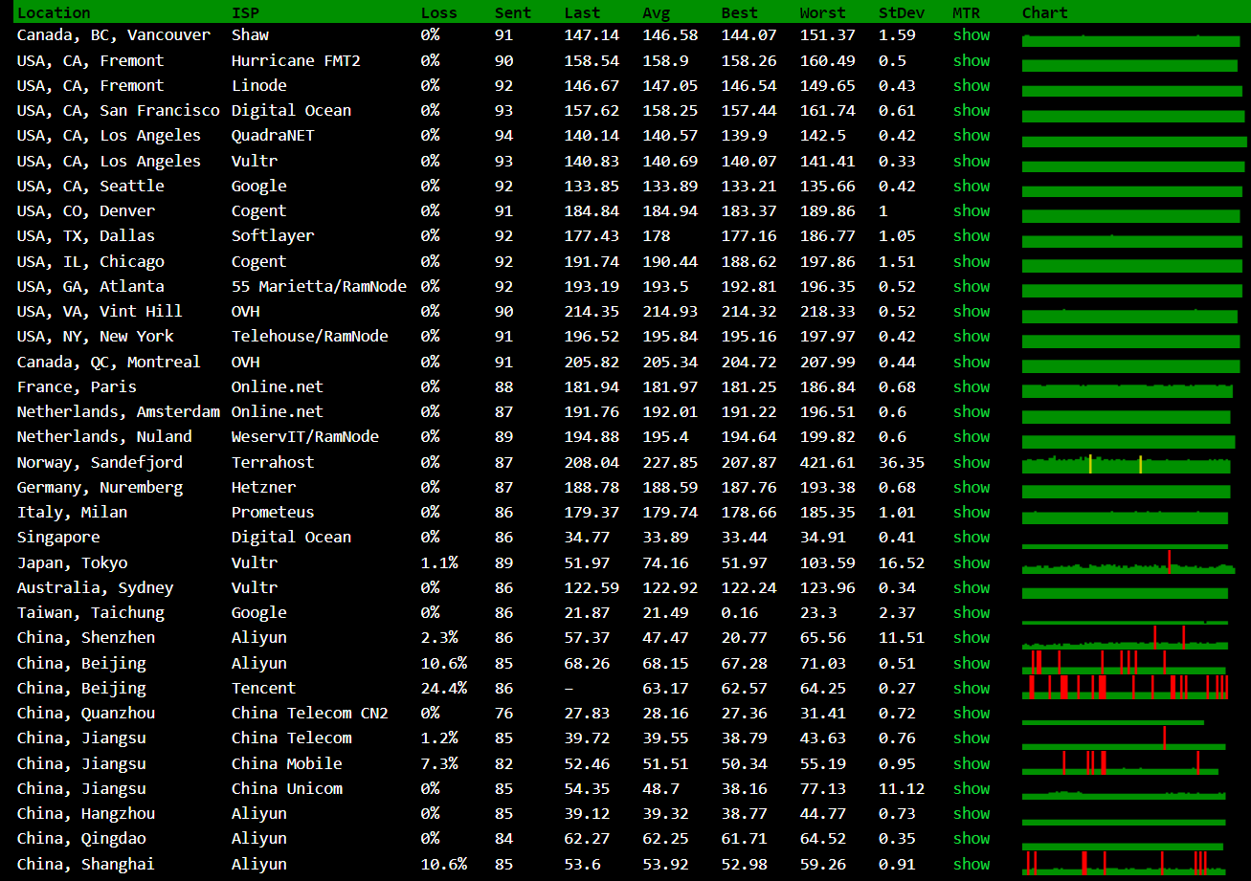This screenshot has height=881, width=1251.
Task: Show MTR for Cogent Chicago
Action: point(972,261)
